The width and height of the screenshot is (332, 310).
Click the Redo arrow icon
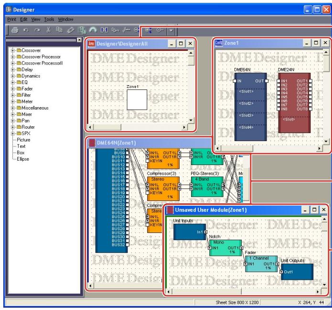[x=37, y=30]
